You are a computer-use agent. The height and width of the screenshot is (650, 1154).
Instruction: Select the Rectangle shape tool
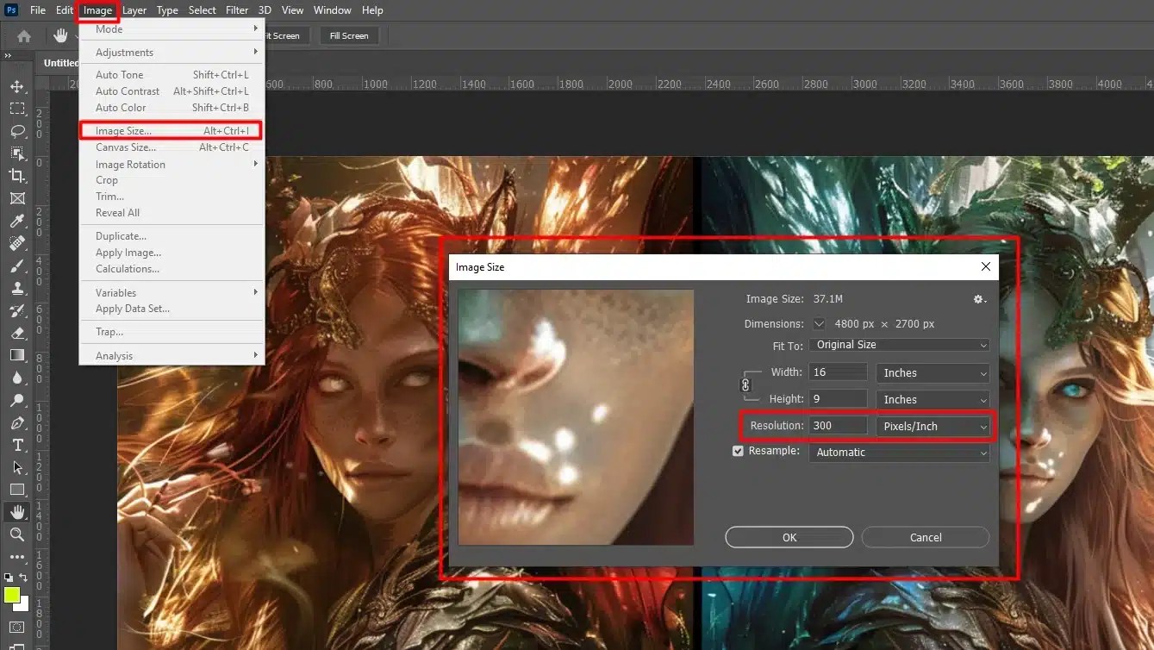click(16, 490)
